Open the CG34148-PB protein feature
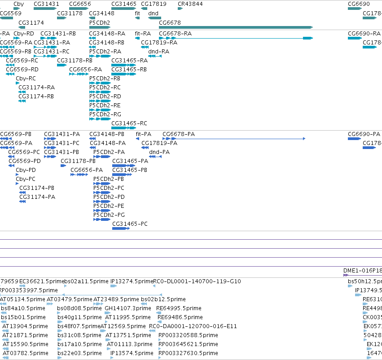The image size is (382, 360). coord(92,139)
